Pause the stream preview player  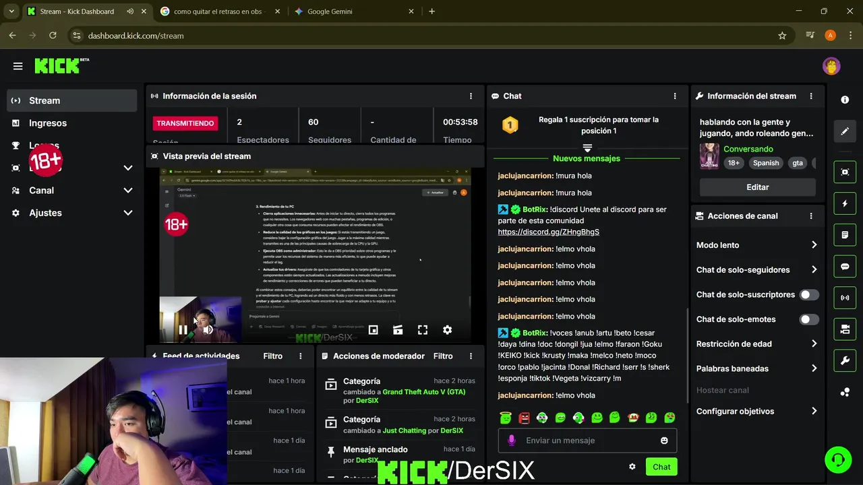[x=183, y=330]
